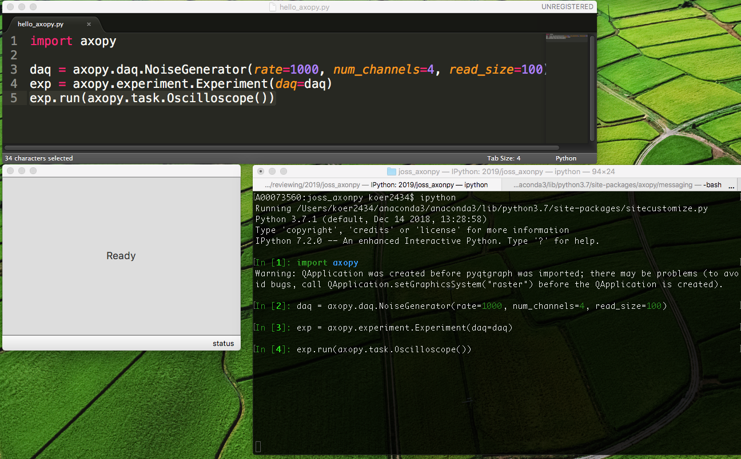
Task: Minimize the axopy Ready window
Action: tap(22, 171)
